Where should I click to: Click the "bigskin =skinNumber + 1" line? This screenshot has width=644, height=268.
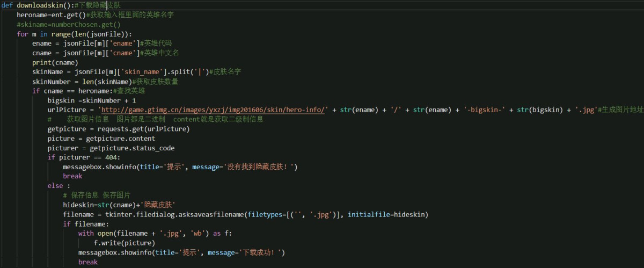(x=92, y=101)
